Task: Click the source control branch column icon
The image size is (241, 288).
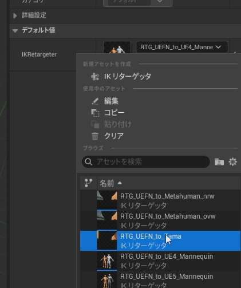Action: coord(88,183)
